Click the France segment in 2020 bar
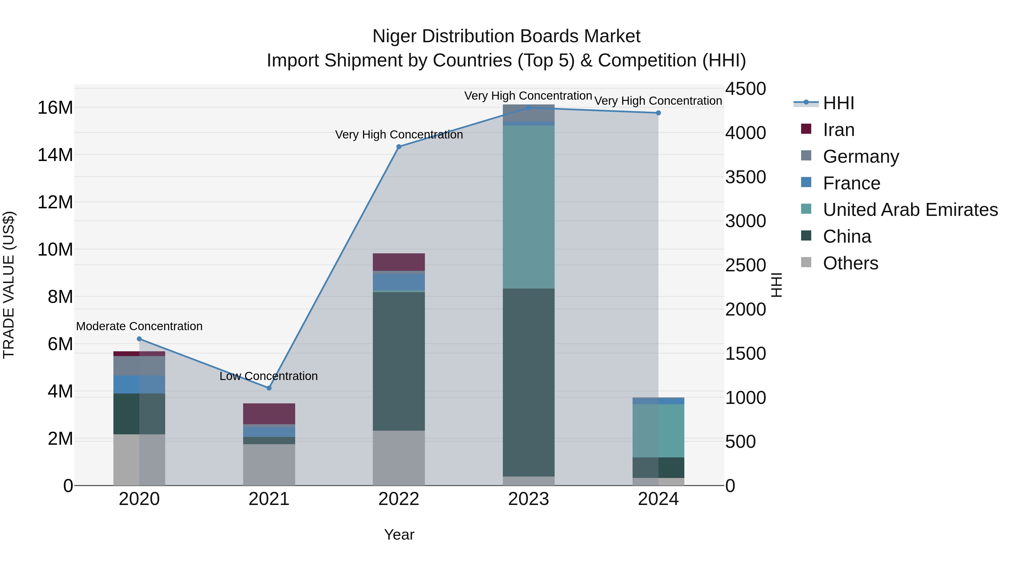This screenshot has width=1013, height=570. (139, 385)
